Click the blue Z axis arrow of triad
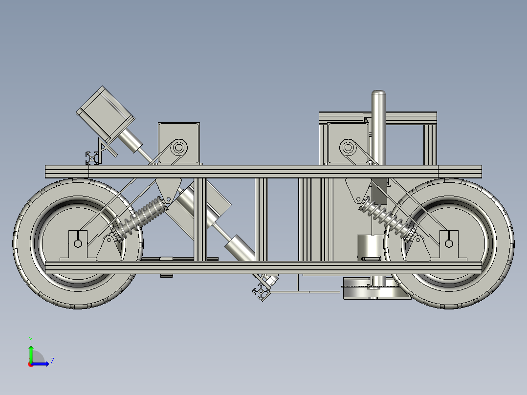 [x=40, y=364]
